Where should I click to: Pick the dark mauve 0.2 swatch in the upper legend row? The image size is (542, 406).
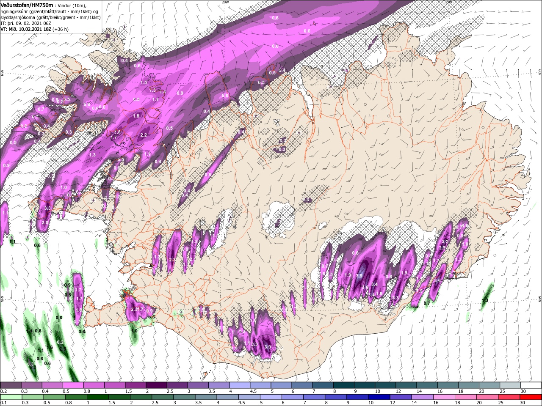[11, 385]
